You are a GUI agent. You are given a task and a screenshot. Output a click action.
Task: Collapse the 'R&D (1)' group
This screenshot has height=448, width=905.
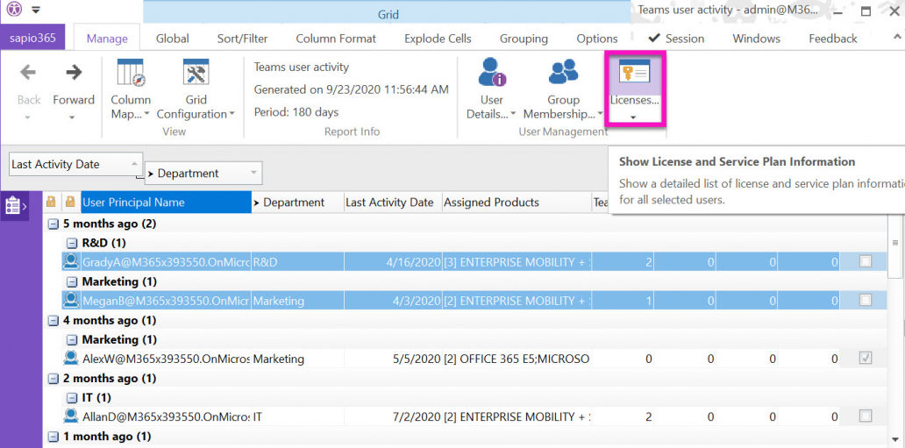[72, 243]
